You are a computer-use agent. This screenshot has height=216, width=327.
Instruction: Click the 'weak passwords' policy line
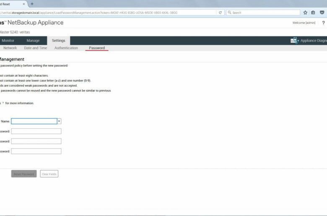pyautogui.click(x=39, y=86)
